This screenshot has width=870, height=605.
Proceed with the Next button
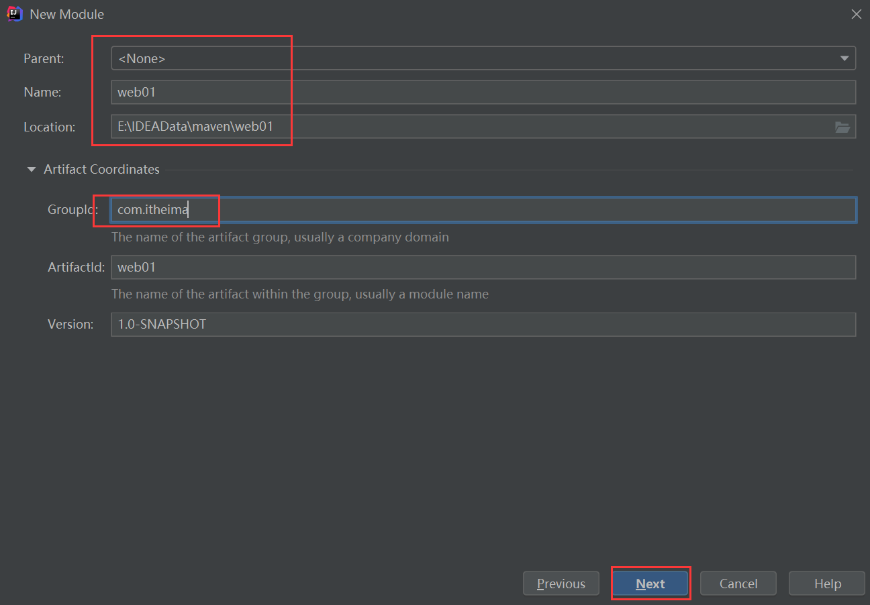point(650,584)
